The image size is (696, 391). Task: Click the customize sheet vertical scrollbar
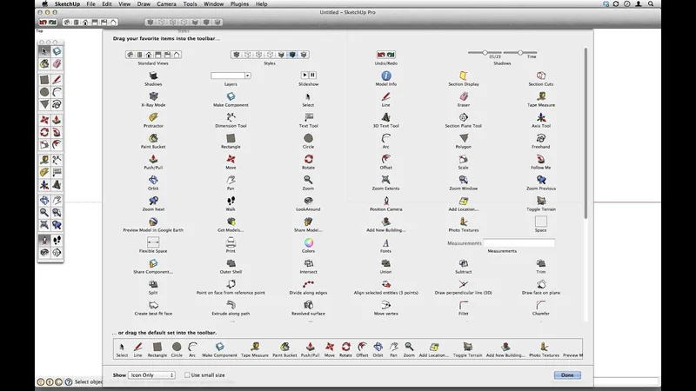tap(586, 133)
